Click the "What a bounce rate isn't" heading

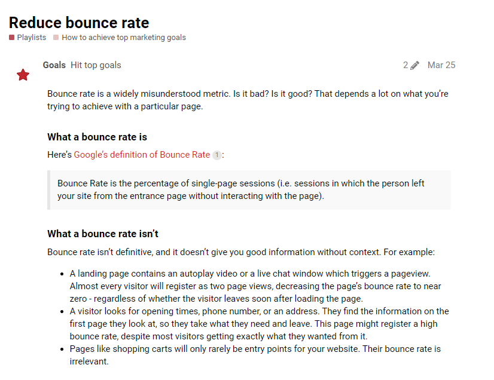(103, 234)
